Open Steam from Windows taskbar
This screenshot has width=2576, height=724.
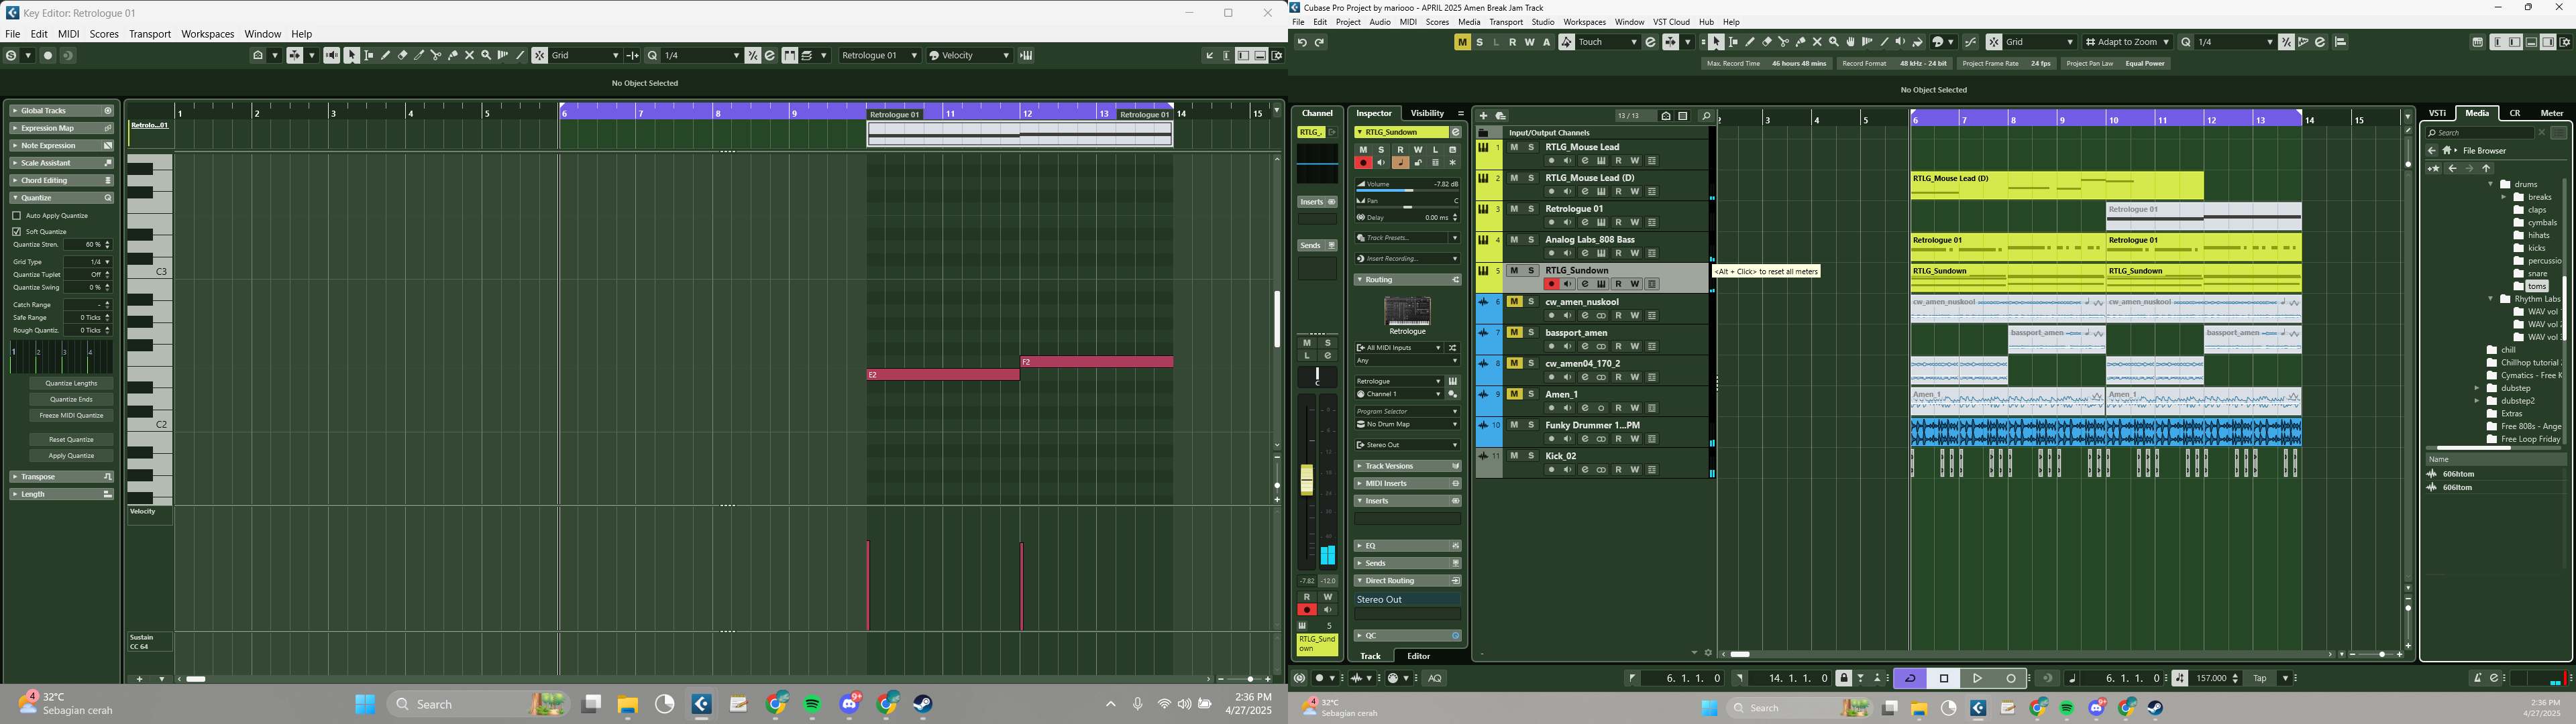pos(923,704)
